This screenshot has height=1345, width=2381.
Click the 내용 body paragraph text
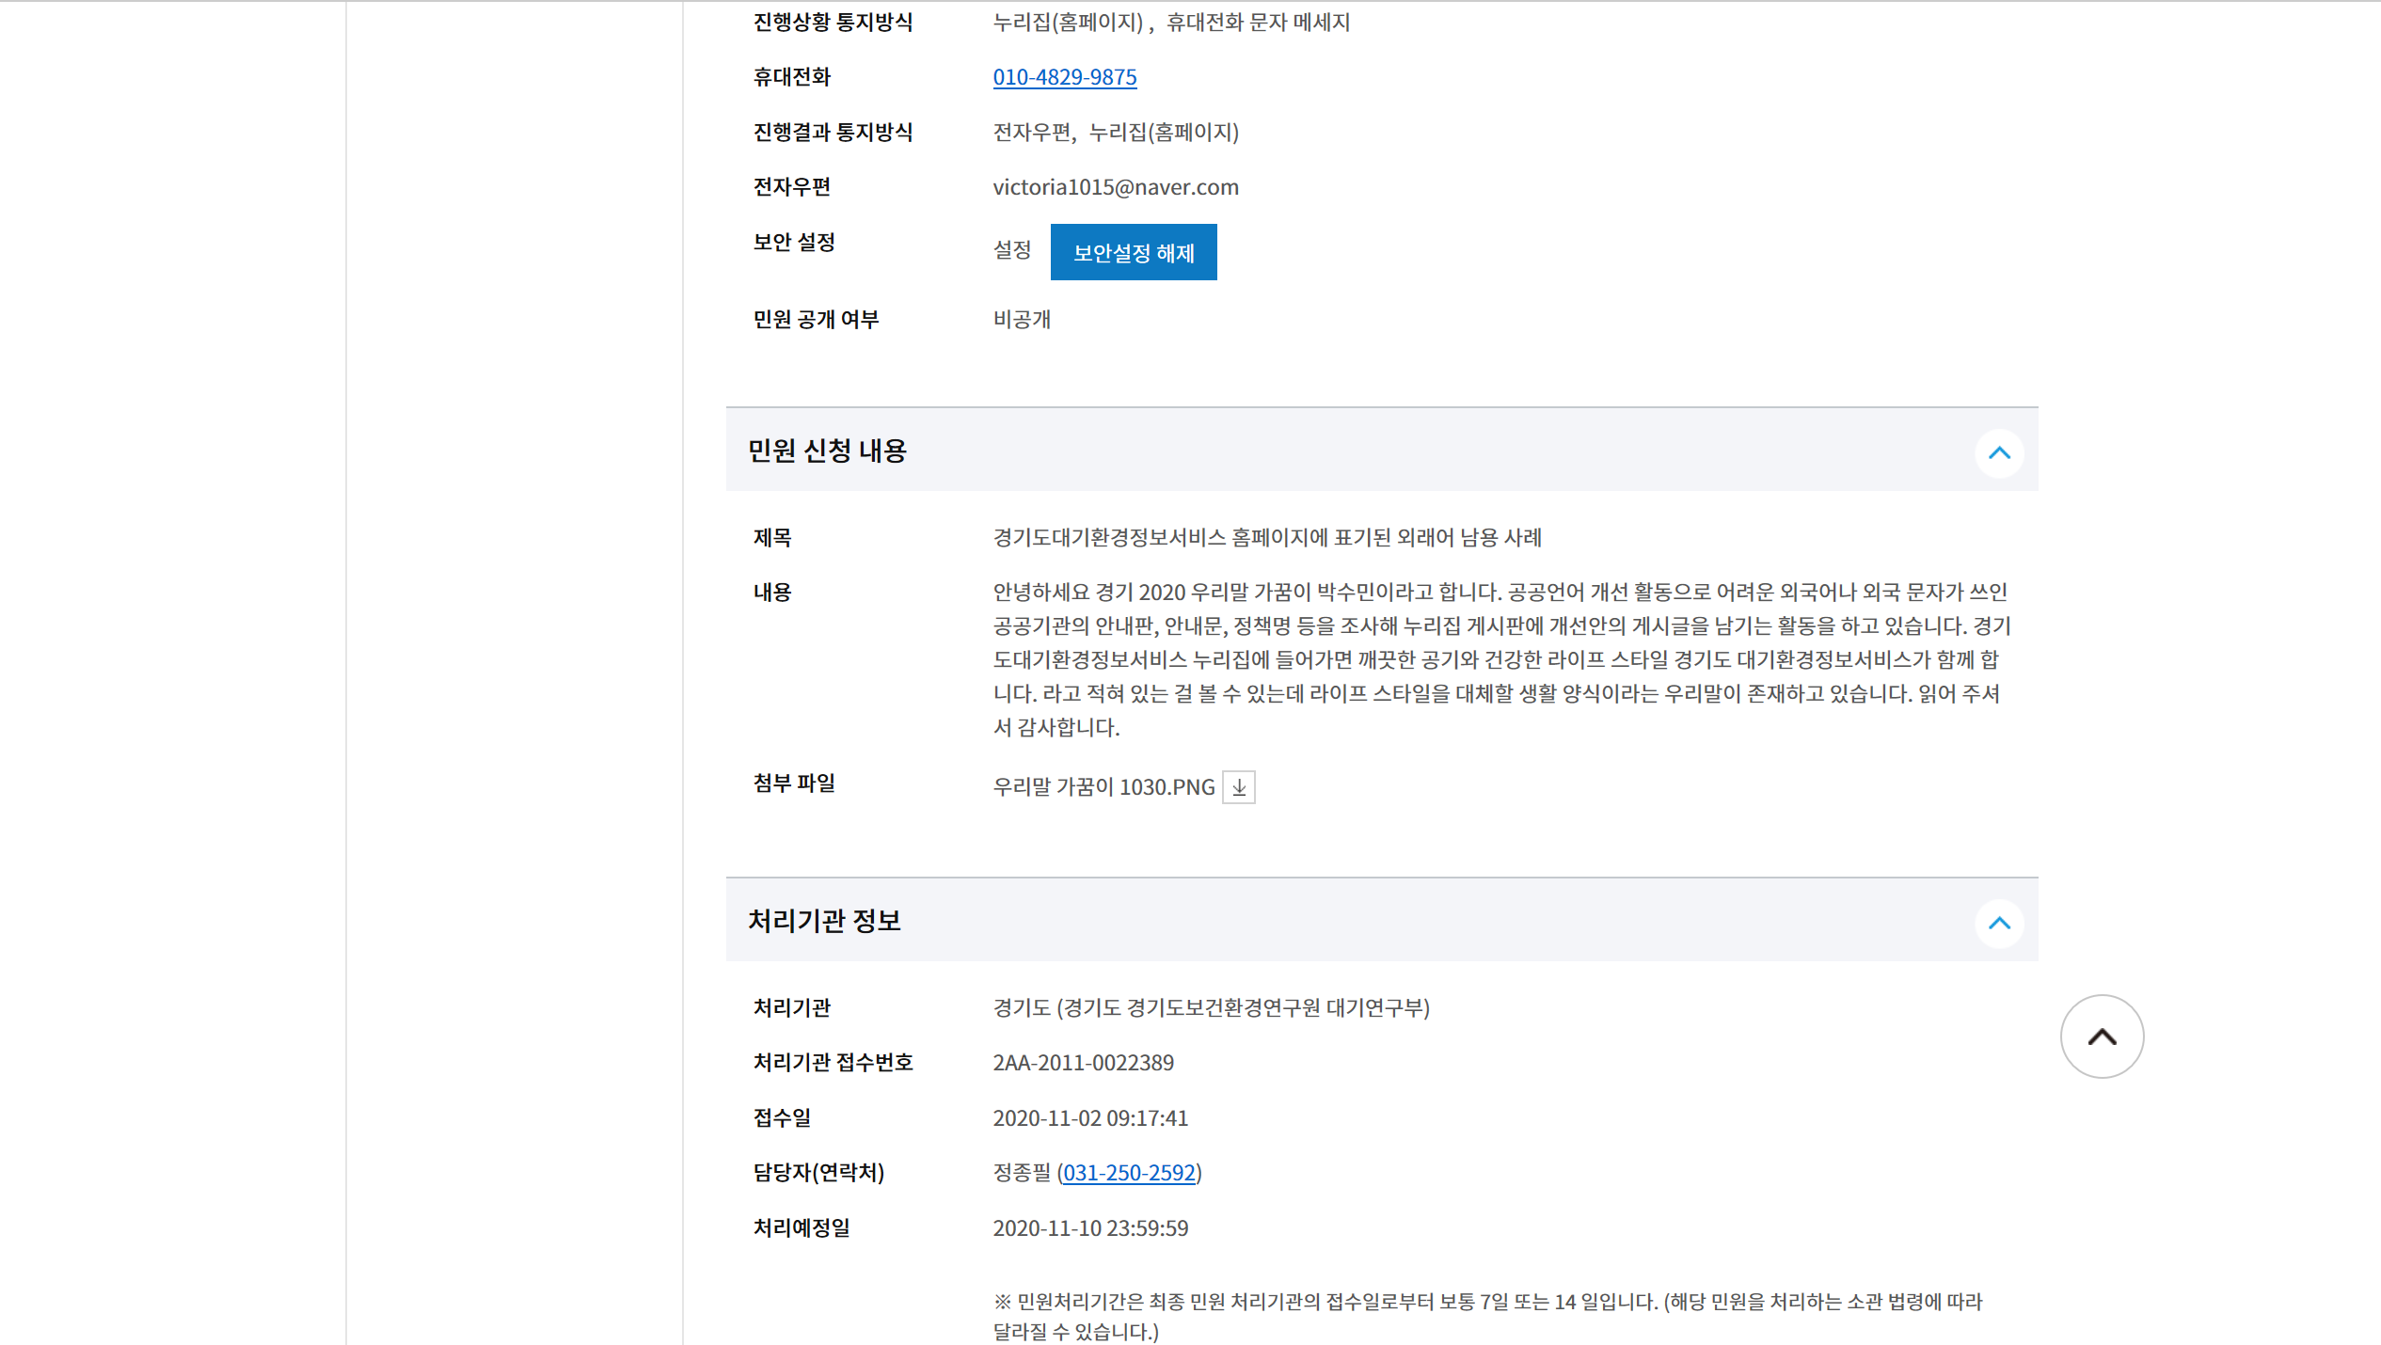[1500, 659]
